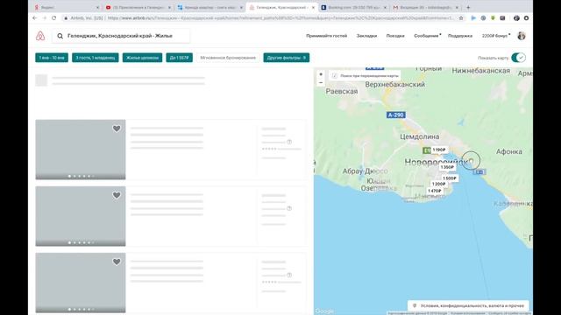Click the third listing price info icon
The width and height of the screenshot is (561, 315).
pyautogui.click(x=289, y=275)
